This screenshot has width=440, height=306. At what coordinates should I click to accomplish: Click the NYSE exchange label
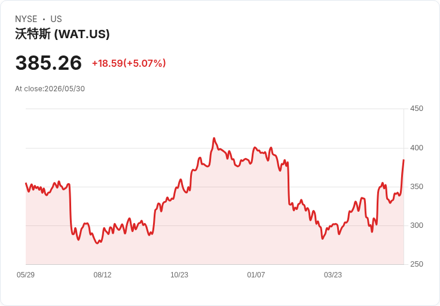click(x=26, y=19)
